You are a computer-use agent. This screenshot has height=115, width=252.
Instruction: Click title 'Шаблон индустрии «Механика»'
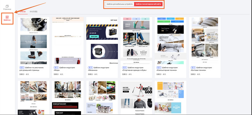(x=99, y=69)
